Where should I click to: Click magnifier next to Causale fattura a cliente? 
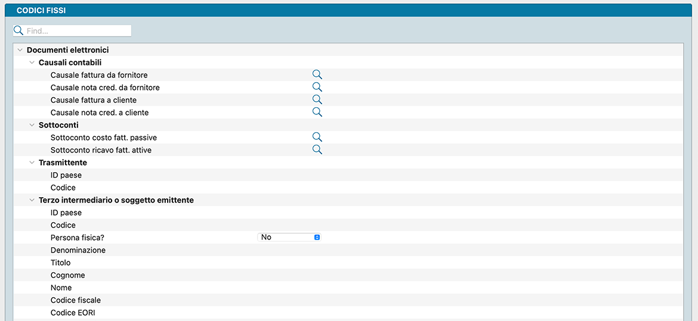(317, 99)
